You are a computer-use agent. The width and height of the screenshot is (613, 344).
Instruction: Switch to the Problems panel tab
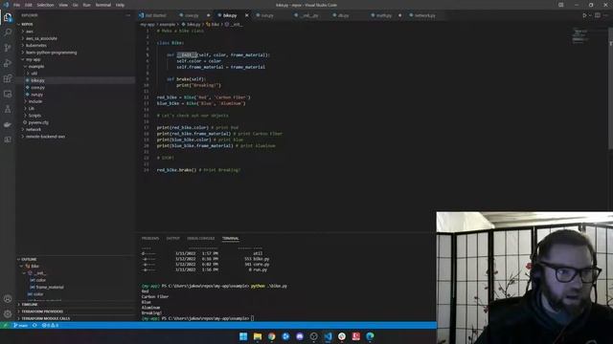(150, 238)
